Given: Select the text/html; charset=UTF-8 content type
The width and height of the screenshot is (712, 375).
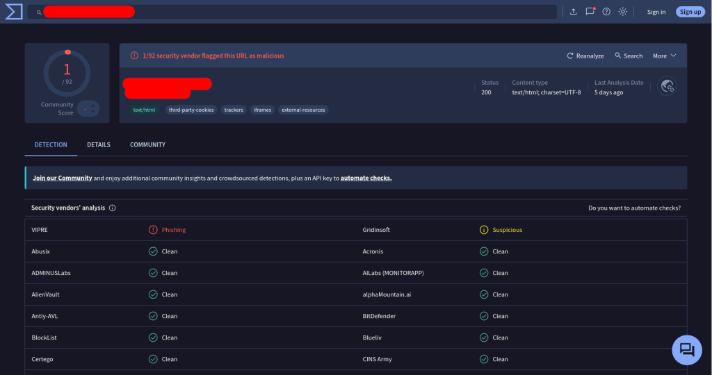Looking at the screenshot, I should pos(547,92).
